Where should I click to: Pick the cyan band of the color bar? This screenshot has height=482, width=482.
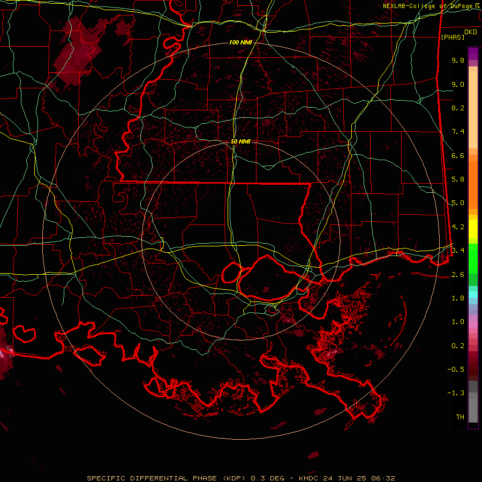(x=473, y=295)
